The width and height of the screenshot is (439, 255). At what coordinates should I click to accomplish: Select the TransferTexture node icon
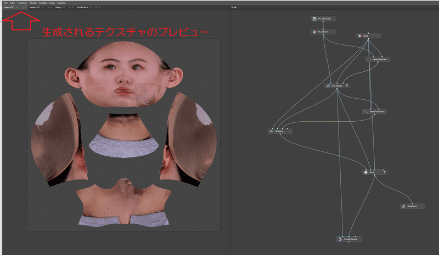point(340,239)
